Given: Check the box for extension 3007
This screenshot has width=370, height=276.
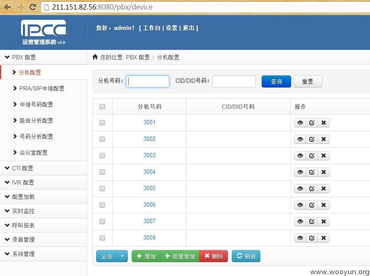Looking at the screenshot, I should pyautogui.click(x=102, y=221).
